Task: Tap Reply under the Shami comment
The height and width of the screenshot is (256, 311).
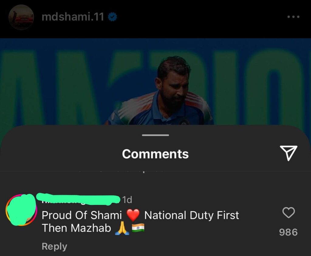Action: coord(55,246)
